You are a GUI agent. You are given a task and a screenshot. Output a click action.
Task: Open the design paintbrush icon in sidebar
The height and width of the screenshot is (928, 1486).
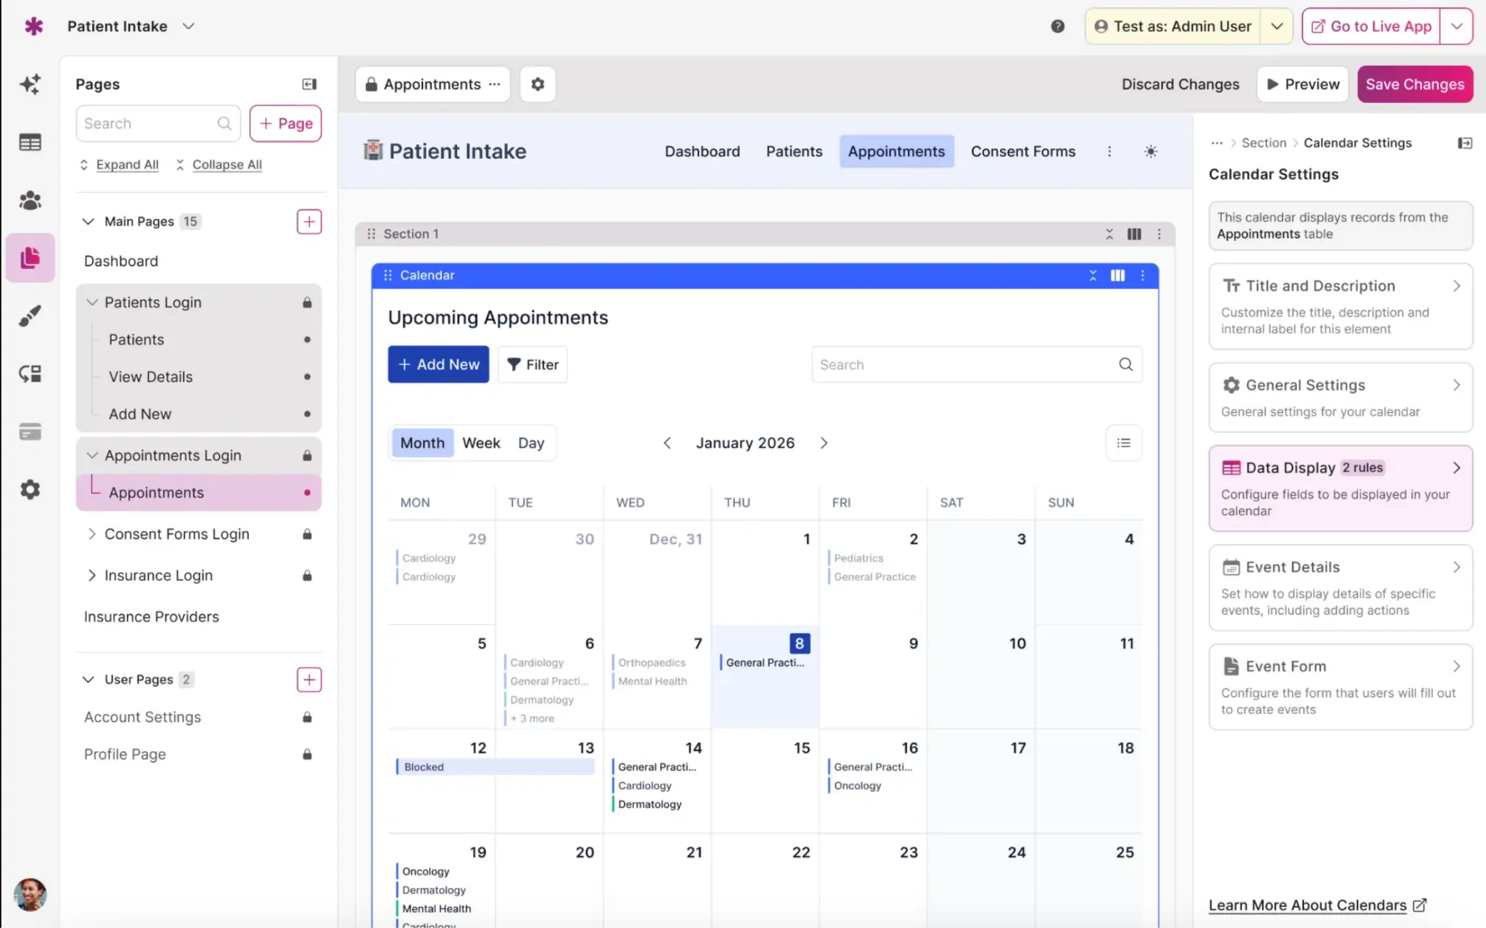tap(30, 316)
